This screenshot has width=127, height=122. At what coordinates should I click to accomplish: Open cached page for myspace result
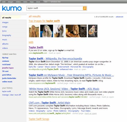pyautogui.click(x=63, y=83)
